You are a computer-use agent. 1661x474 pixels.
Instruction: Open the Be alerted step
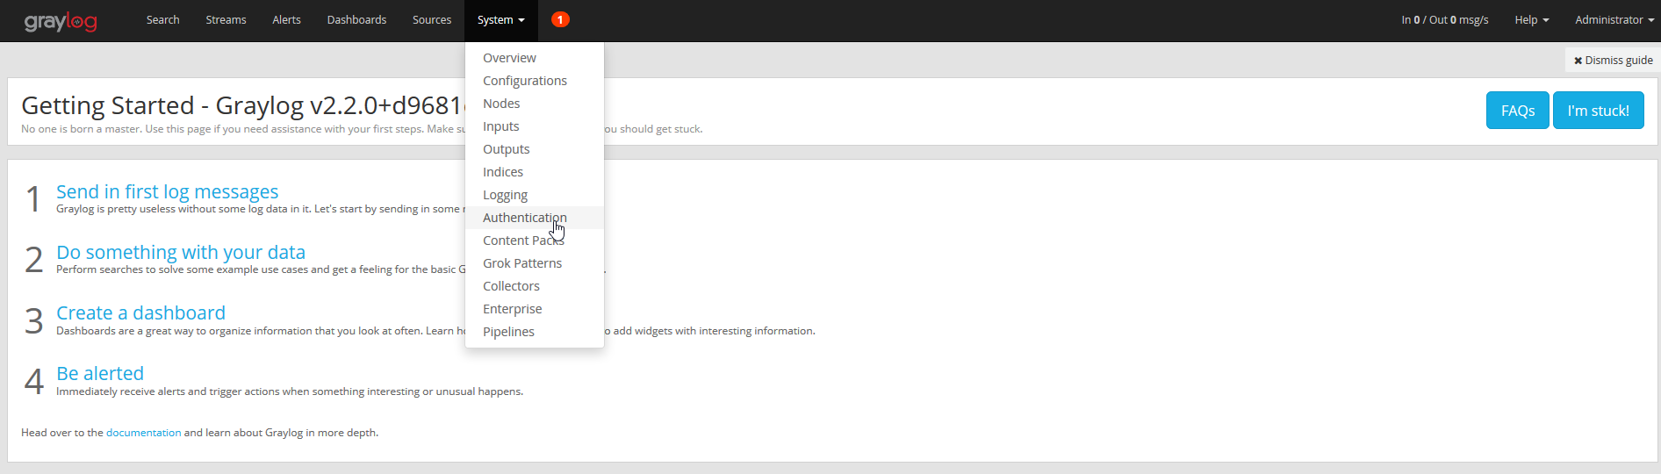(100, 373)
